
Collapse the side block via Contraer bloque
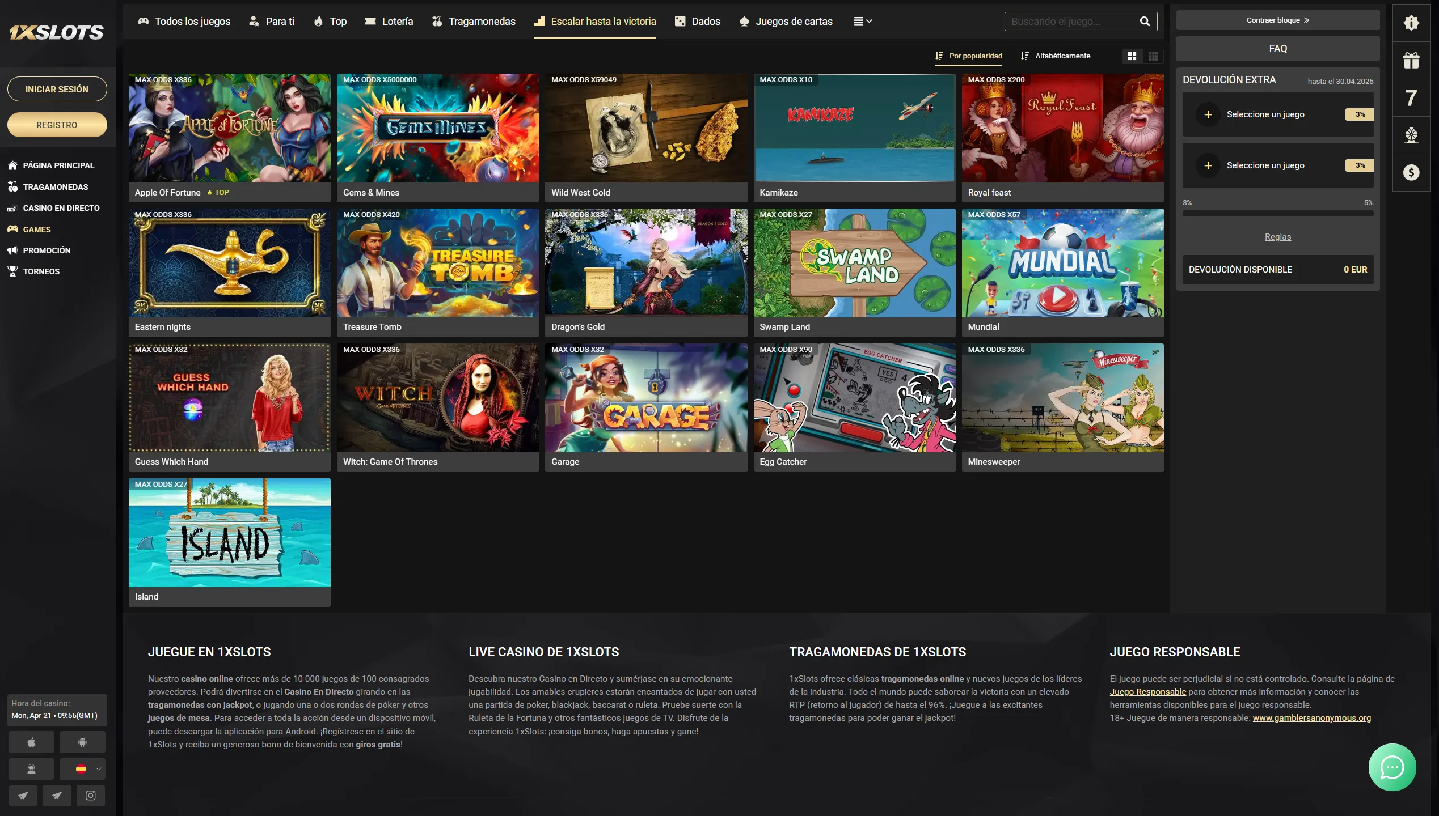pos(1277,20)
